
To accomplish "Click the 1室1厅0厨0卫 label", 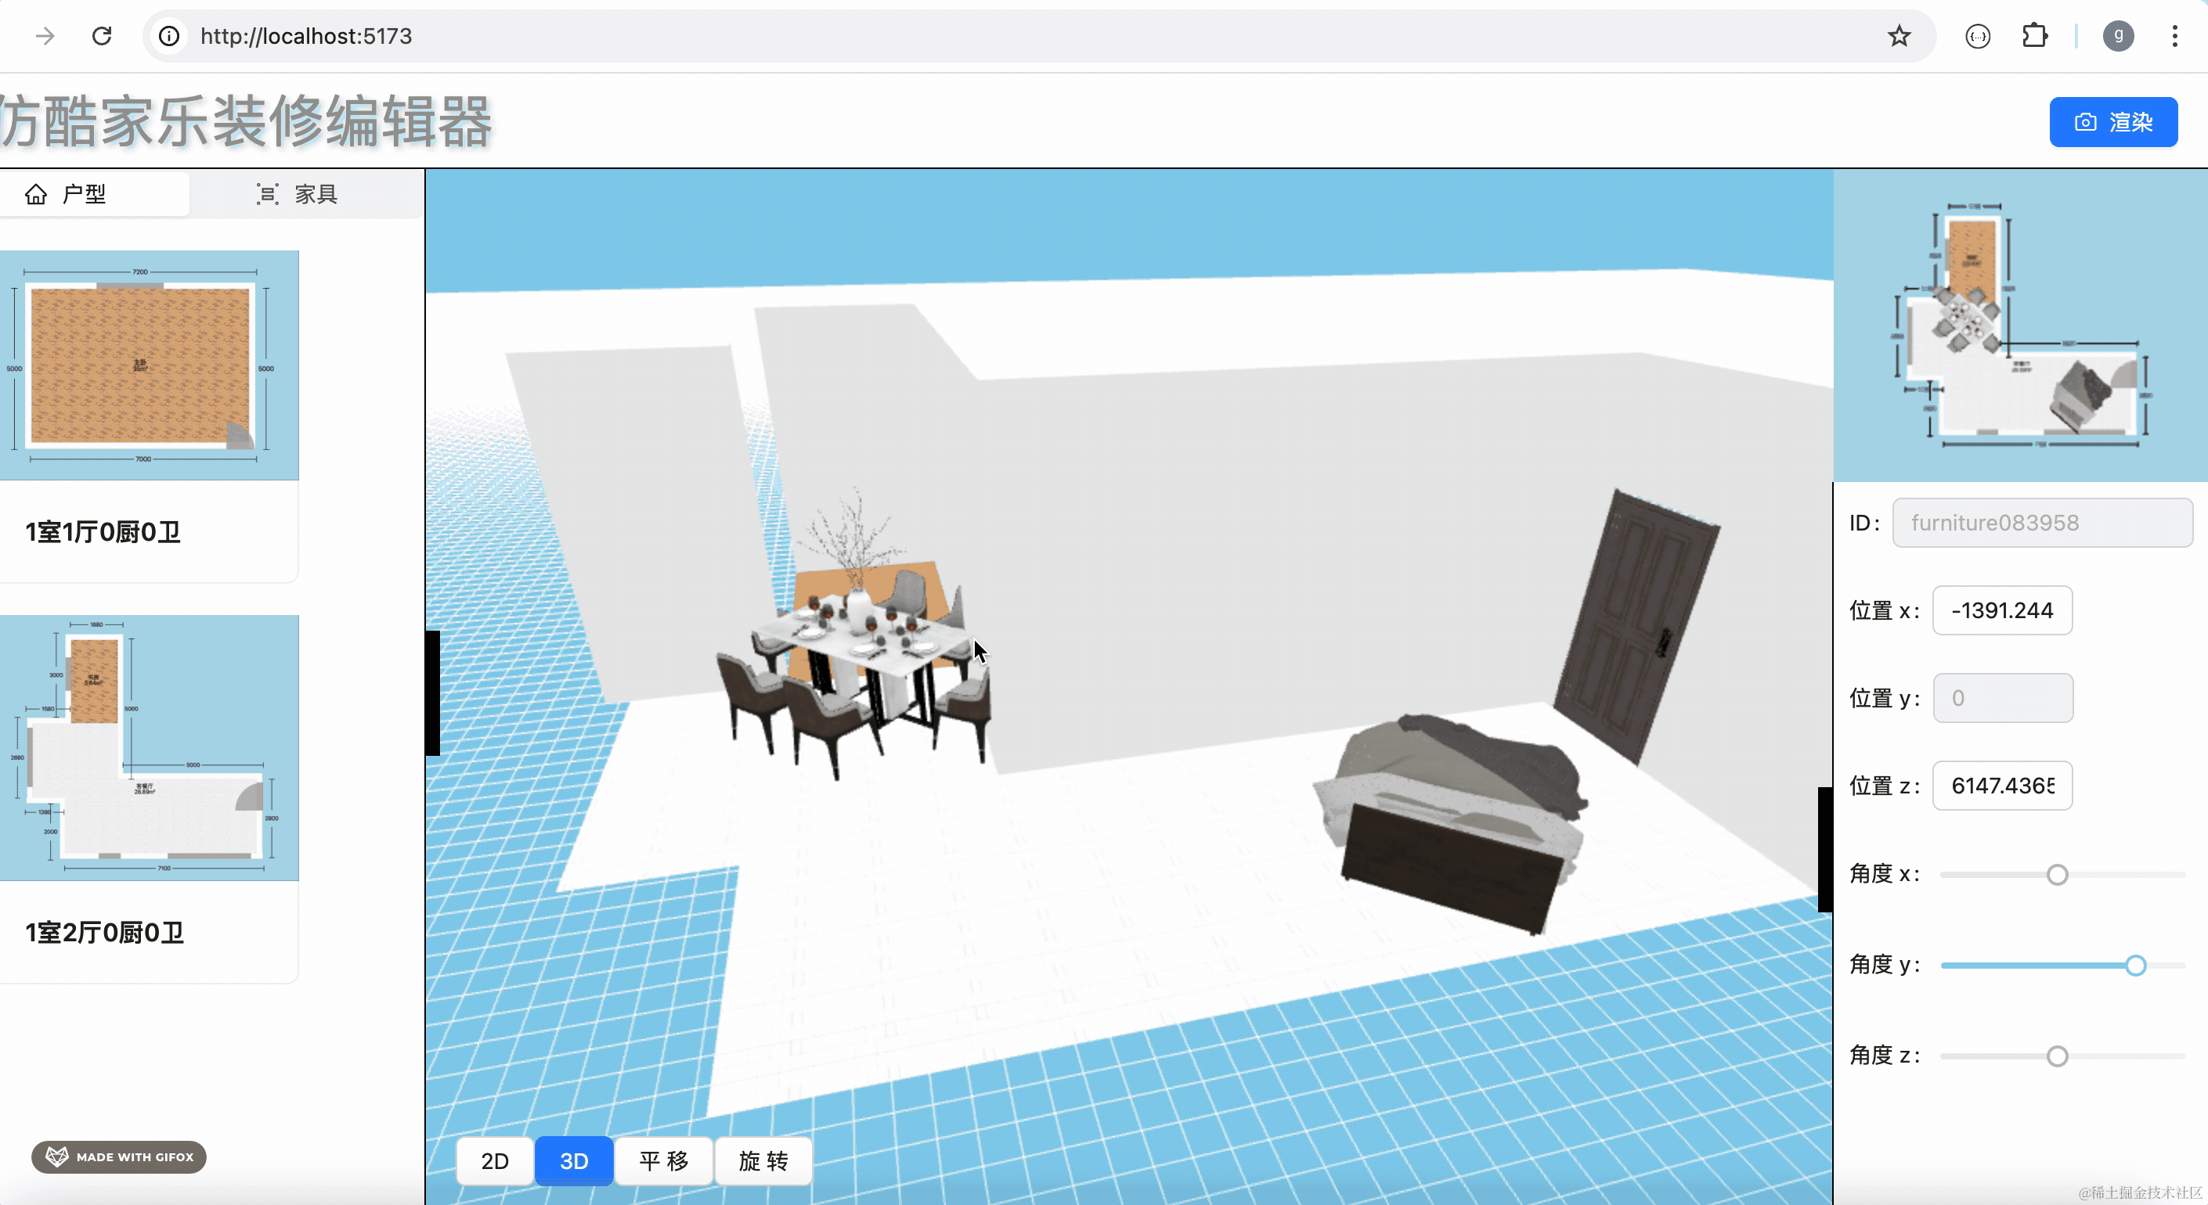I will (x=103, y=532).
